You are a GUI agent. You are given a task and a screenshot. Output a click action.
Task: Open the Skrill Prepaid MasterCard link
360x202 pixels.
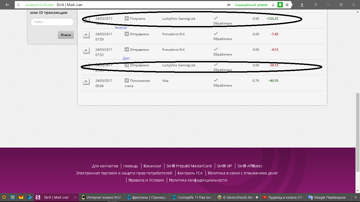(189, 166)
